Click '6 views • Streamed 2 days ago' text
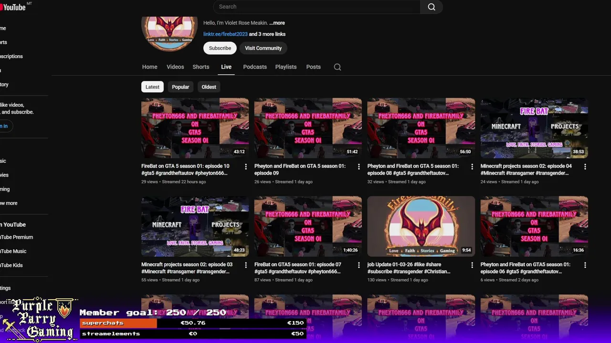Screen dimensions: 611x343 click(x=510, y=280)
